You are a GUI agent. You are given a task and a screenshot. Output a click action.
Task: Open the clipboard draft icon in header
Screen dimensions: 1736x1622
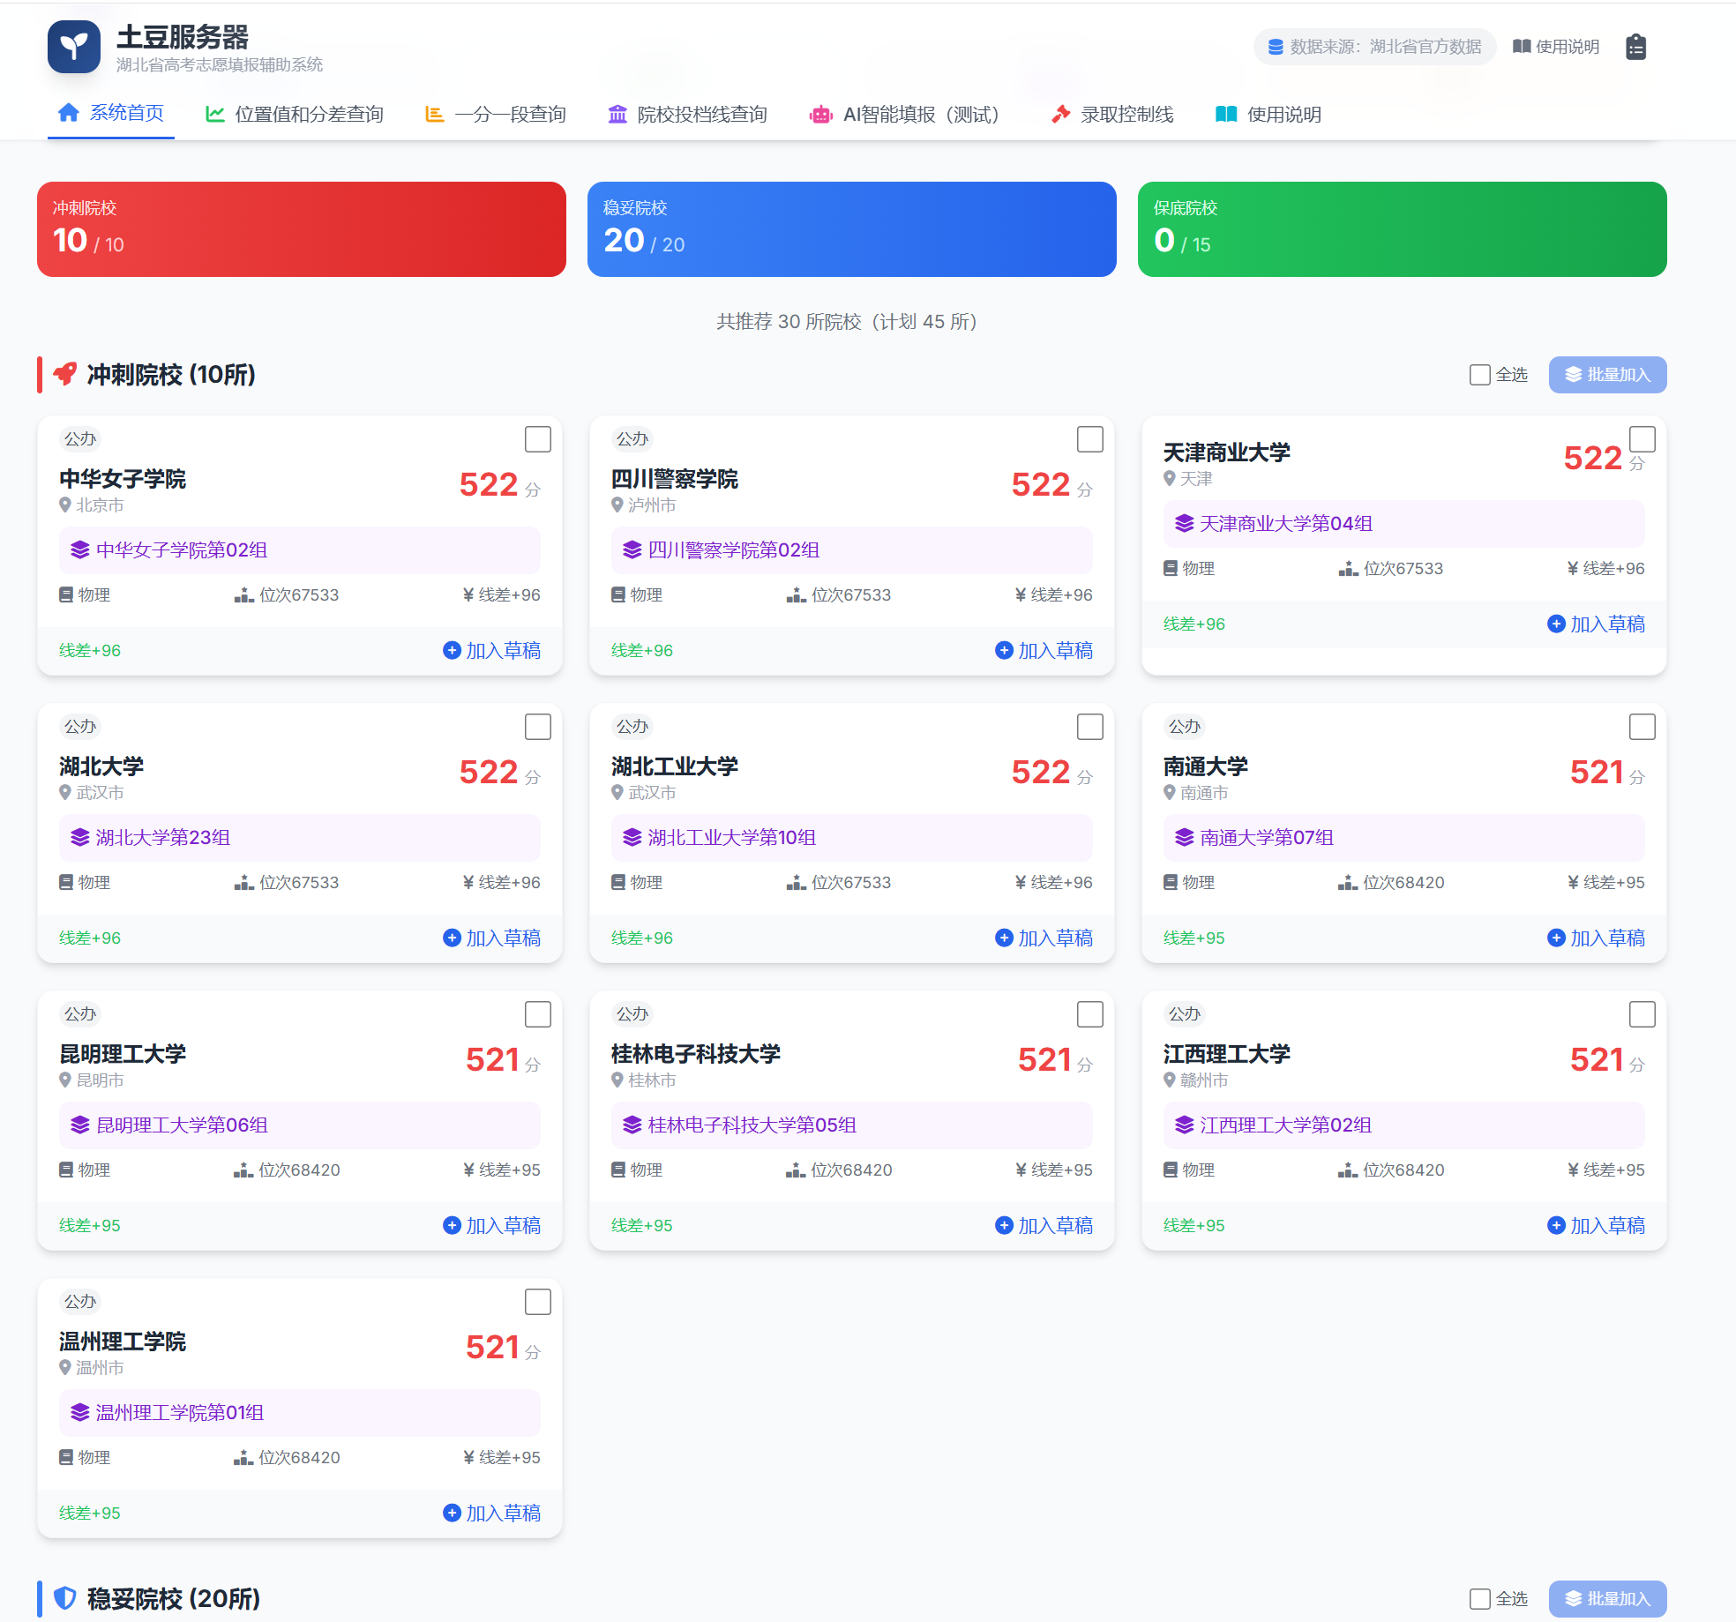(x=1635, y=47)
